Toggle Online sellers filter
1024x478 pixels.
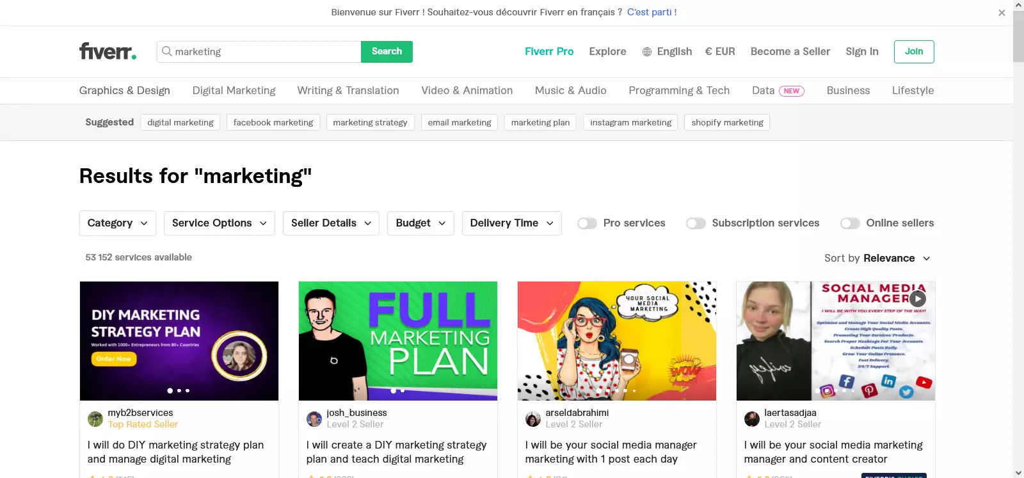click(850, 223)
